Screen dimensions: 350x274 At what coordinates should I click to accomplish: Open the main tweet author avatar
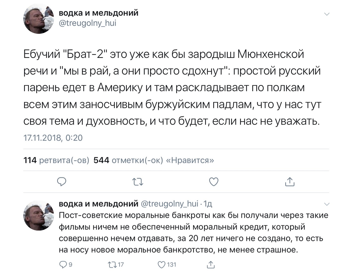(39, 20)
